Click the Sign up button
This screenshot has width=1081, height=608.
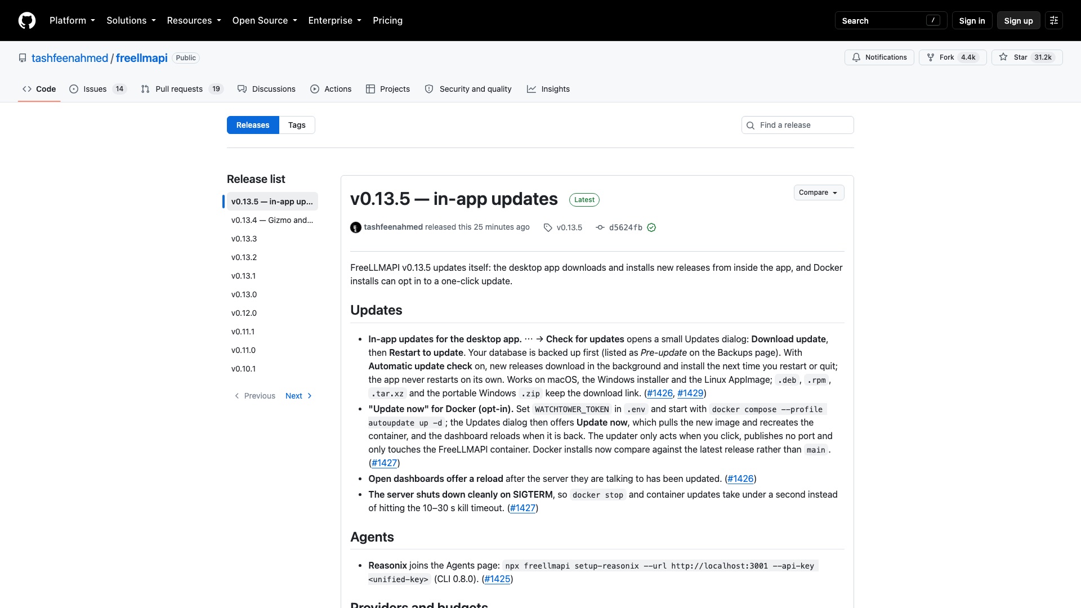click(x=1019, y=21)
